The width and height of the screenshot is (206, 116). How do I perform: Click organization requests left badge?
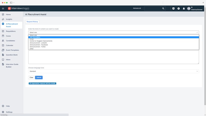(x=43, y=83)
